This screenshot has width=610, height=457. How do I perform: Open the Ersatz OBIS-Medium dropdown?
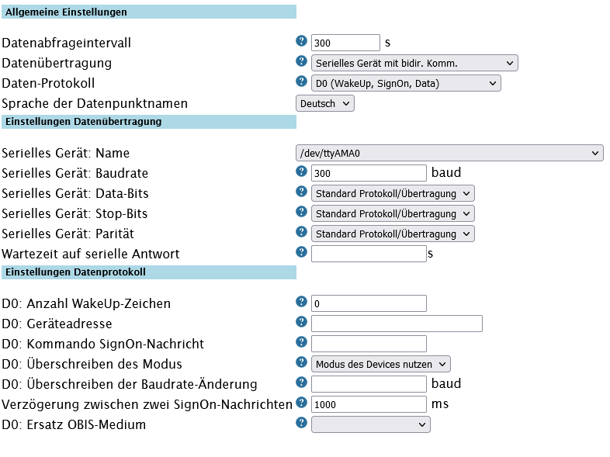click(x=370, y=424)
